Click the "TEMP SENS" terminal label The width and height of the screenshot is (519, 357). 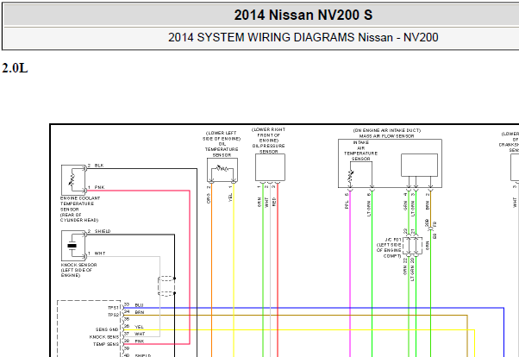click(105, 344)
